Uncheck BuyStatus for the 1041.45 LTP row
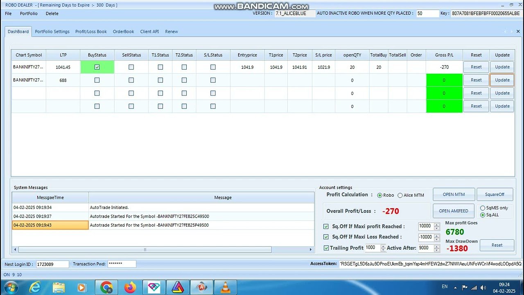This screenshot has width=524, height=295. [x=97, y=67]
